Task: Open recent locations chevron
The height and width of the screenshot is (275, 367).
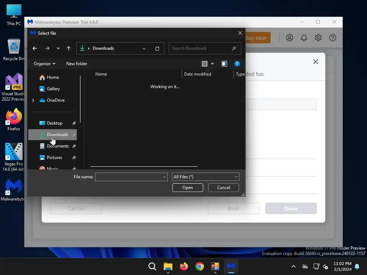Action: click(58, 48)
